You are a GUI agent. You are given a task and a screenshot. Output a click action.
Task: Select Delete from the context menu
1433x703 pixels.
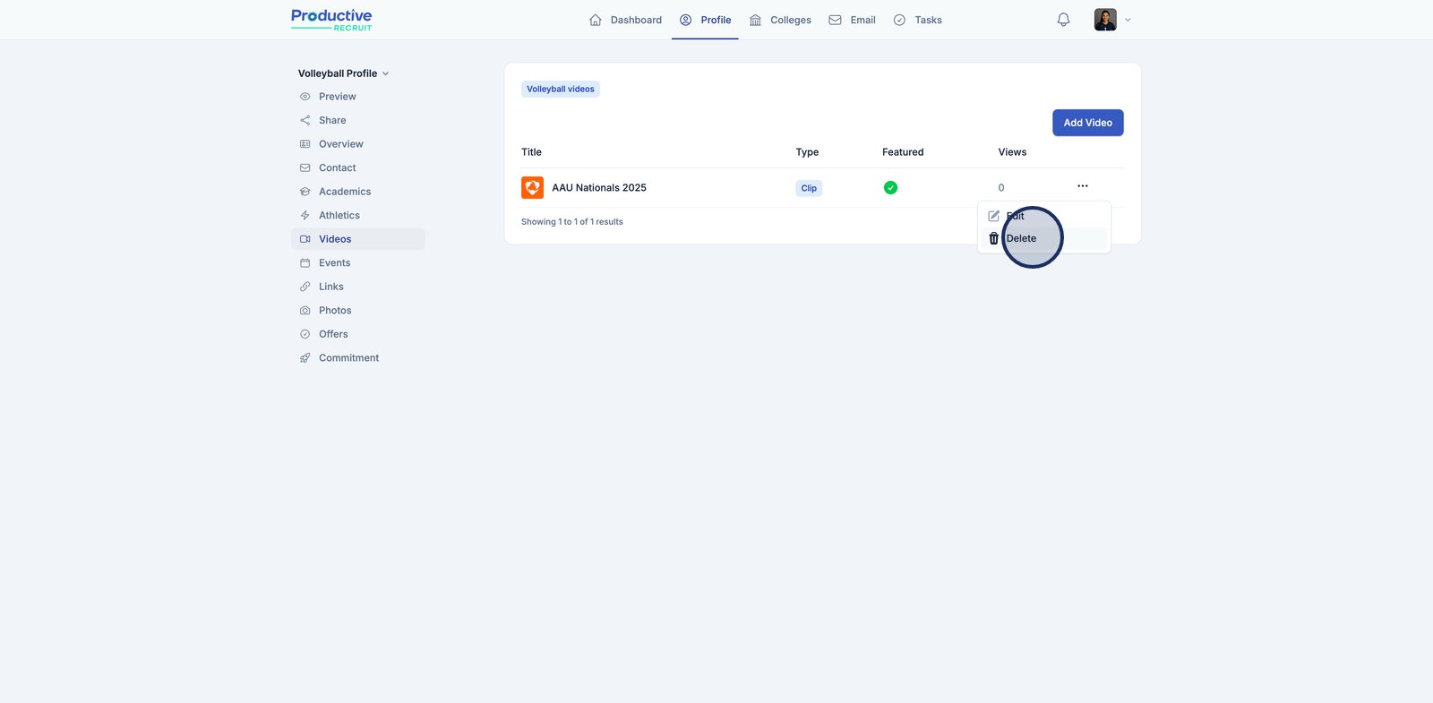pyautogui.click(x=1021, y=239)
